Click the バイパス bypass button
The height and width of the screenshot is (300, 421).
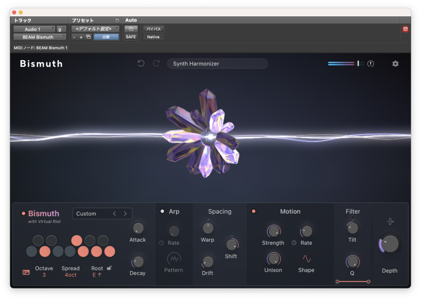pos(154,29)
